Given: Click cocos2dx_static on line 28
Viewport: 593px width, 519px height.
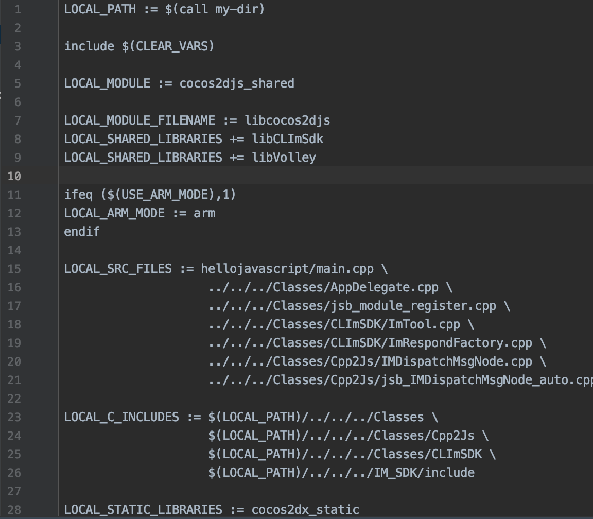Looking at the screenshot, I should click(305, 510).
